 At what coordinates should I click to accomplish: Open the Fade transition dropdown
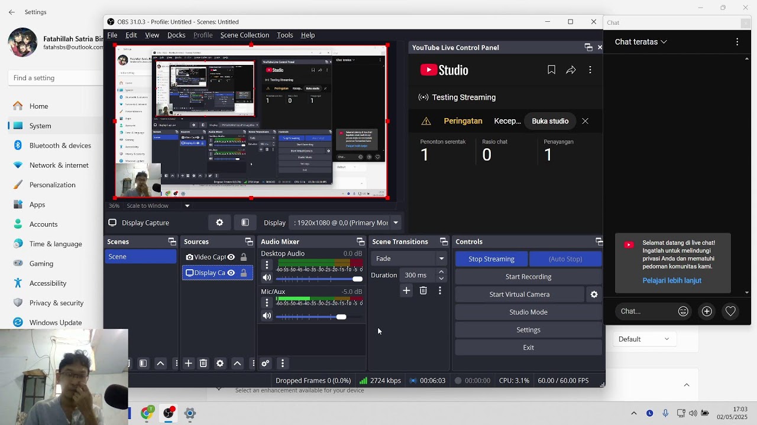coord(410,259)
